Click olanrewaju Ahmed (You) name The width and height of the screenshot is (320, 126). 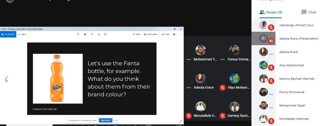296,25
